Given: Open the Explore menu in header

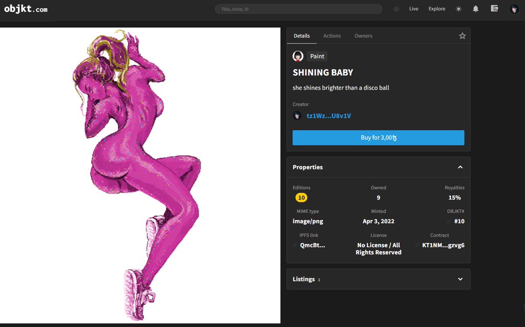Looking at the screenshot, I should pyautogui.click(x=437, y=9).
